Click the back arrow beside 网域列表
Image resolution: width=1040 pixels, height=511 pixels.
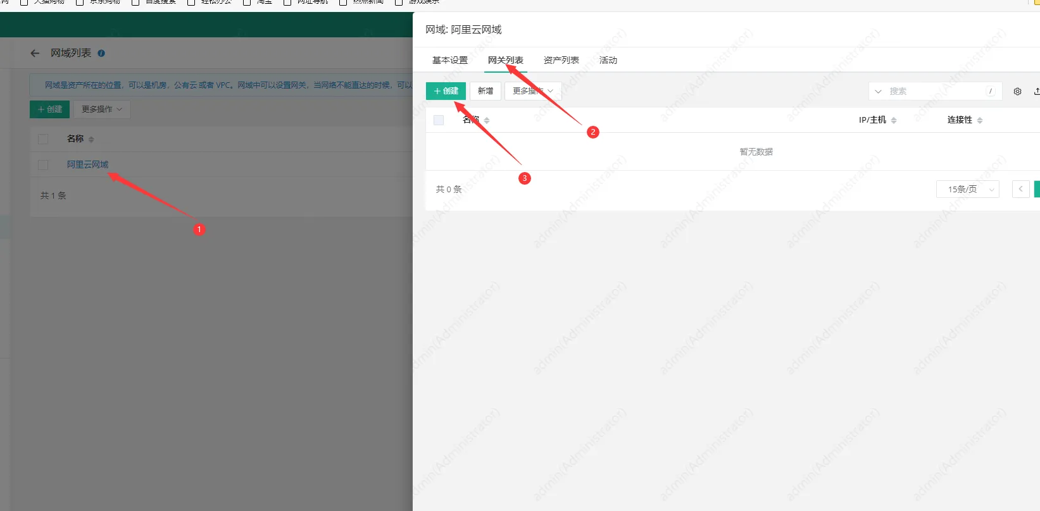point(35,54)
